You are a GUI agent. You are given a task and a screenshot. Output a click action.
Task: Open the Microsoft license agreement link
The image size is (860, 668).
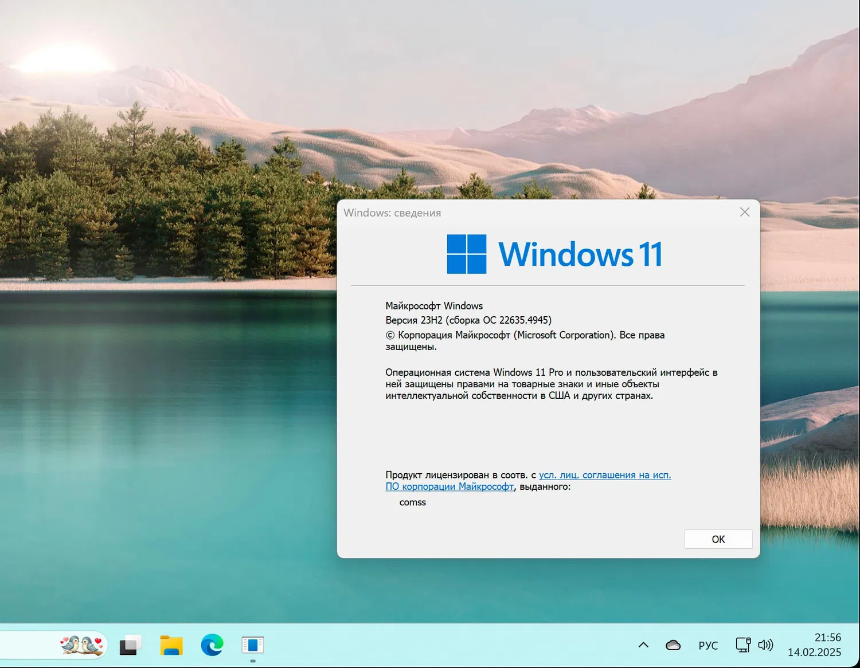tap(605, 474)
